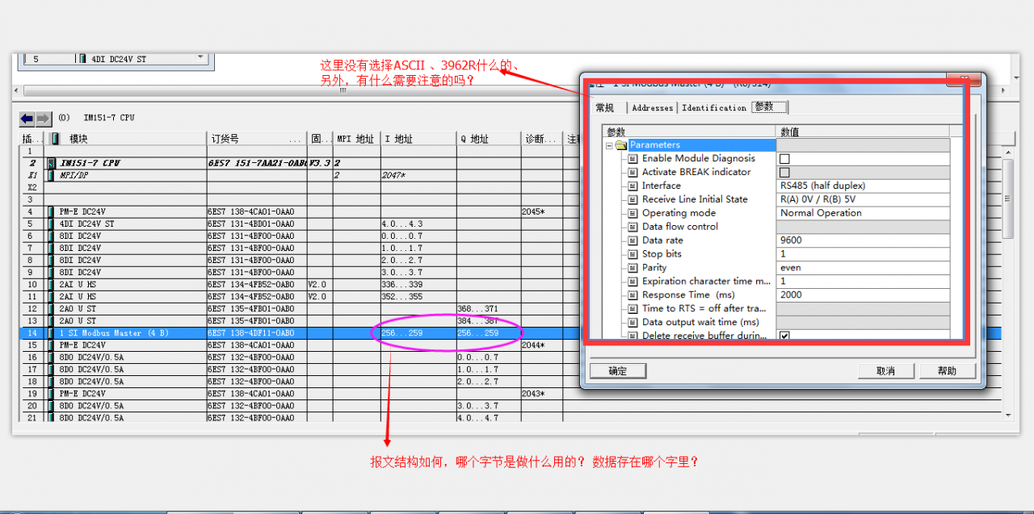Viewport: 1034px width, 514px height.
Task: Click the module icon of IM151-7 CPU row
Action: click(x=51, y=163)
